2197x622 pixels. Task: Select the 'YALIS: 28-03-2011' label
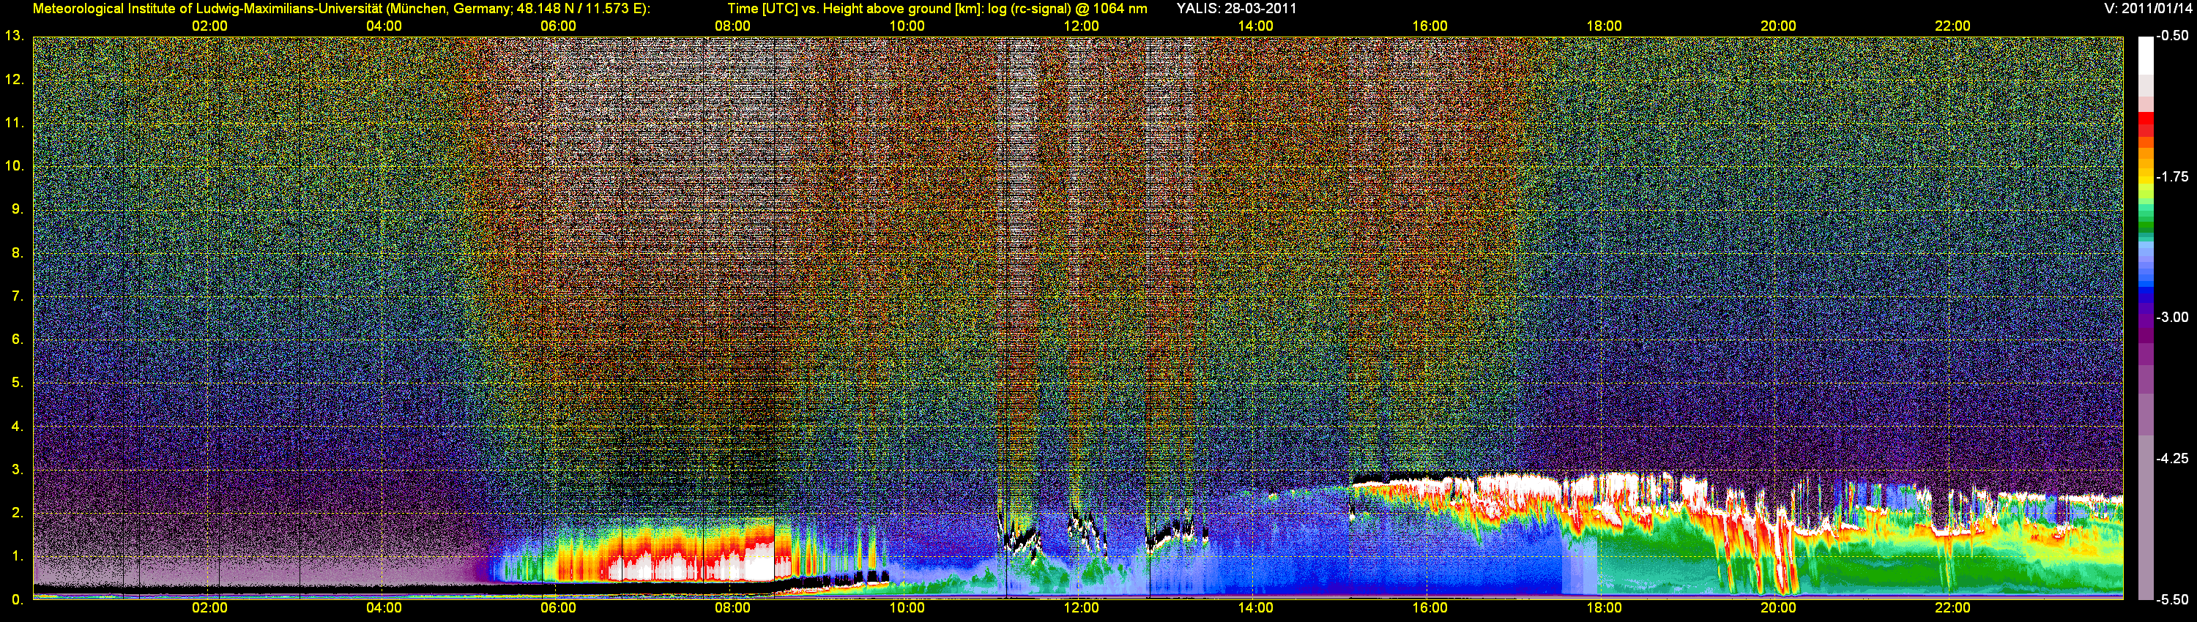[x=1237, y=9]
